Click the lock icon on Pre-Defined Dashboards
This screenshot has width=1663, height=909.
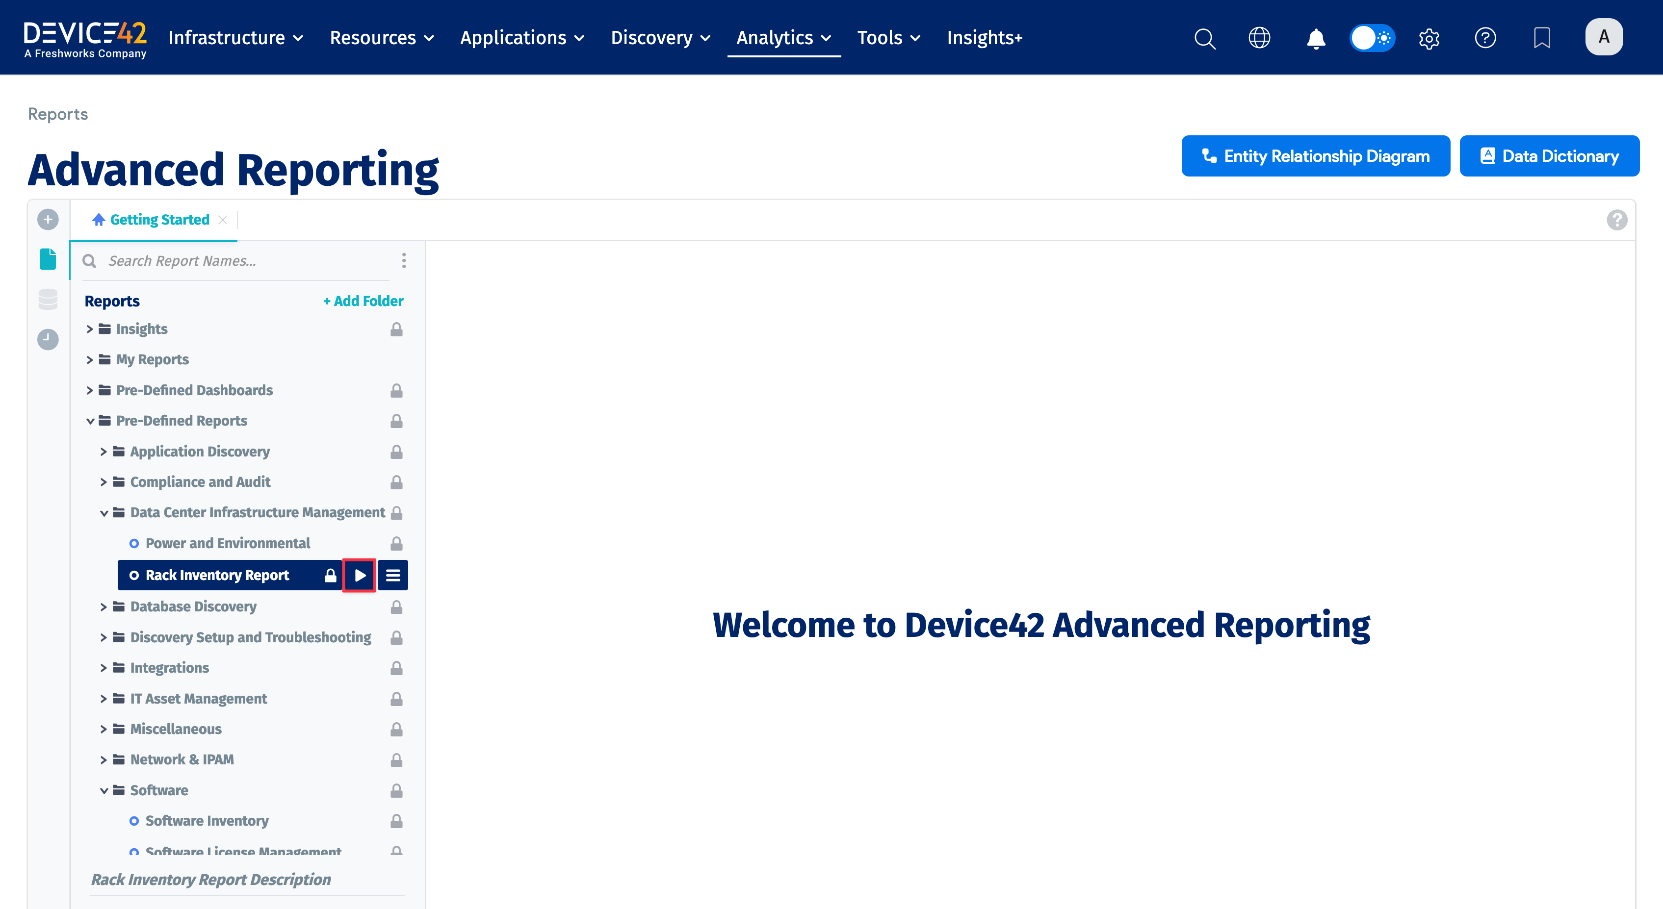pos(396,390)
